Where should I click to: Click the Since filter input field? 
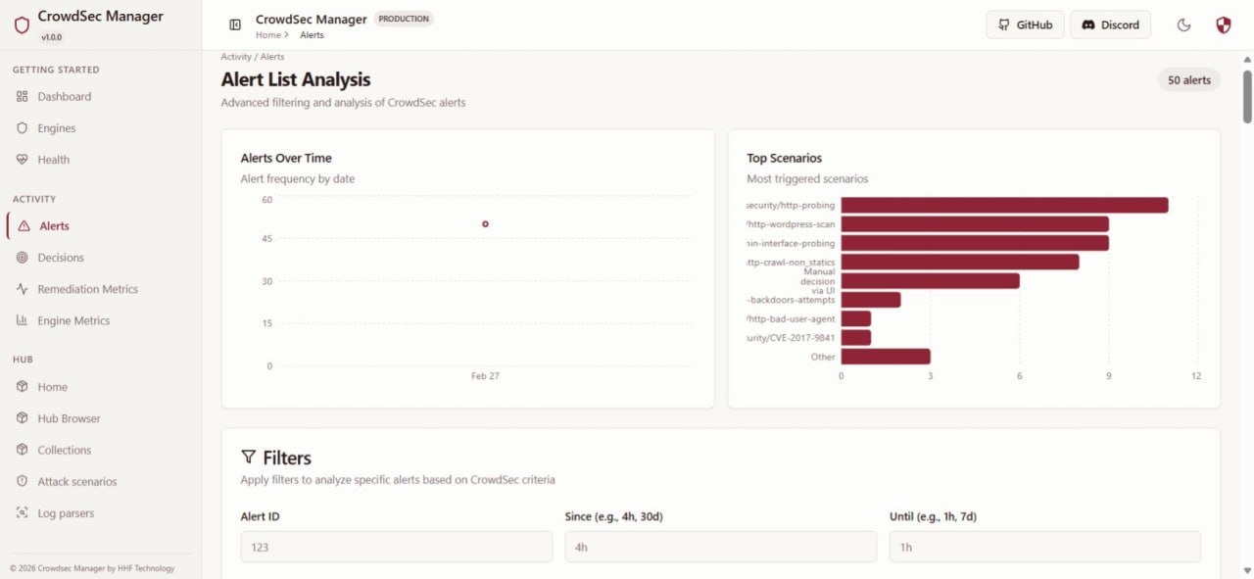pyautogui.click(x=720, y=547)
